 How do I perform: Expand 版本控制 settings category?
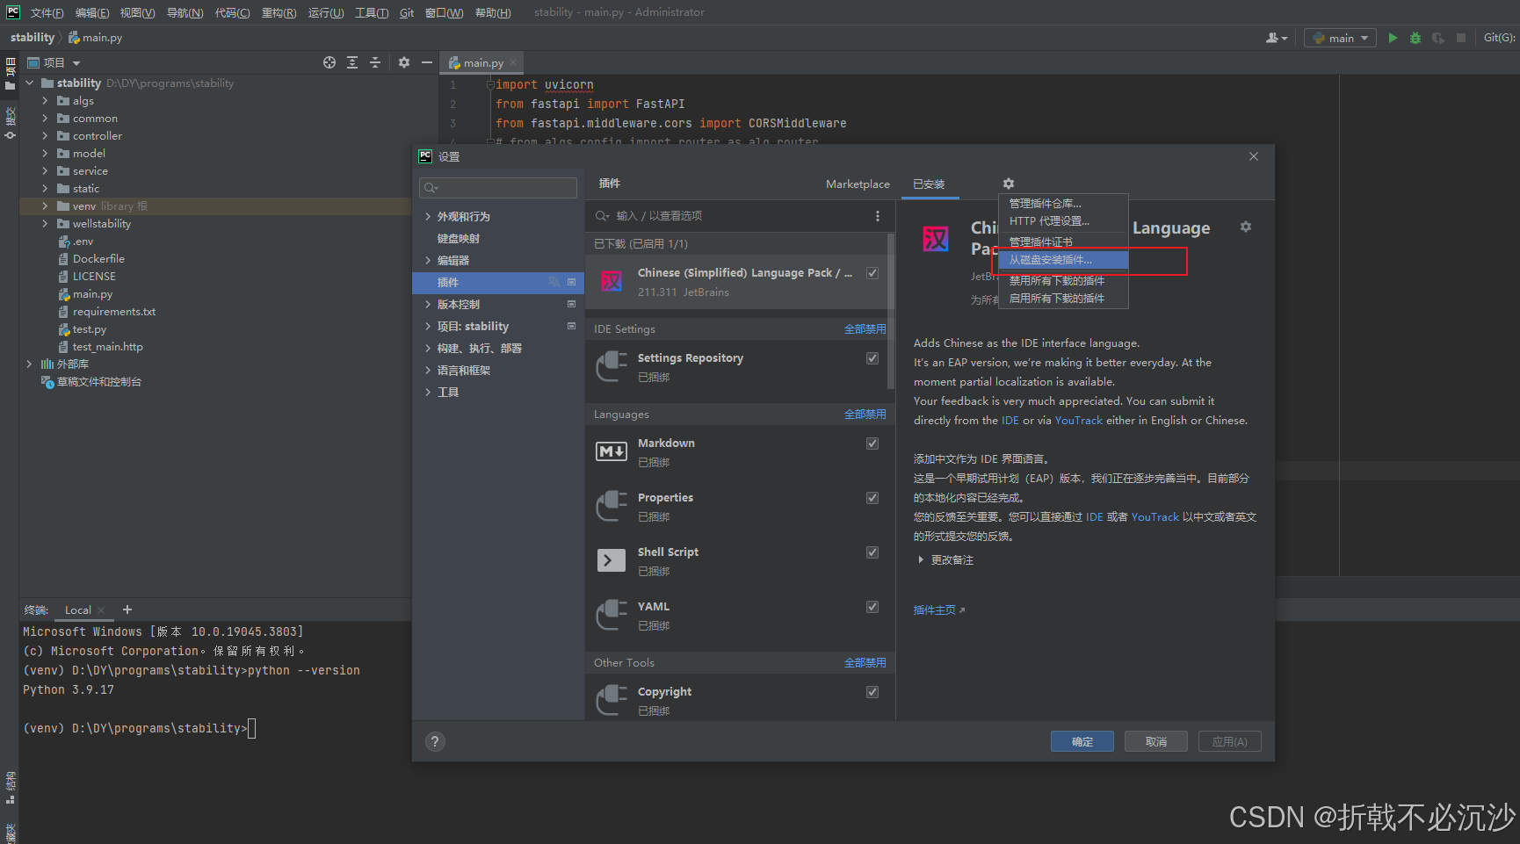[428, 305]
